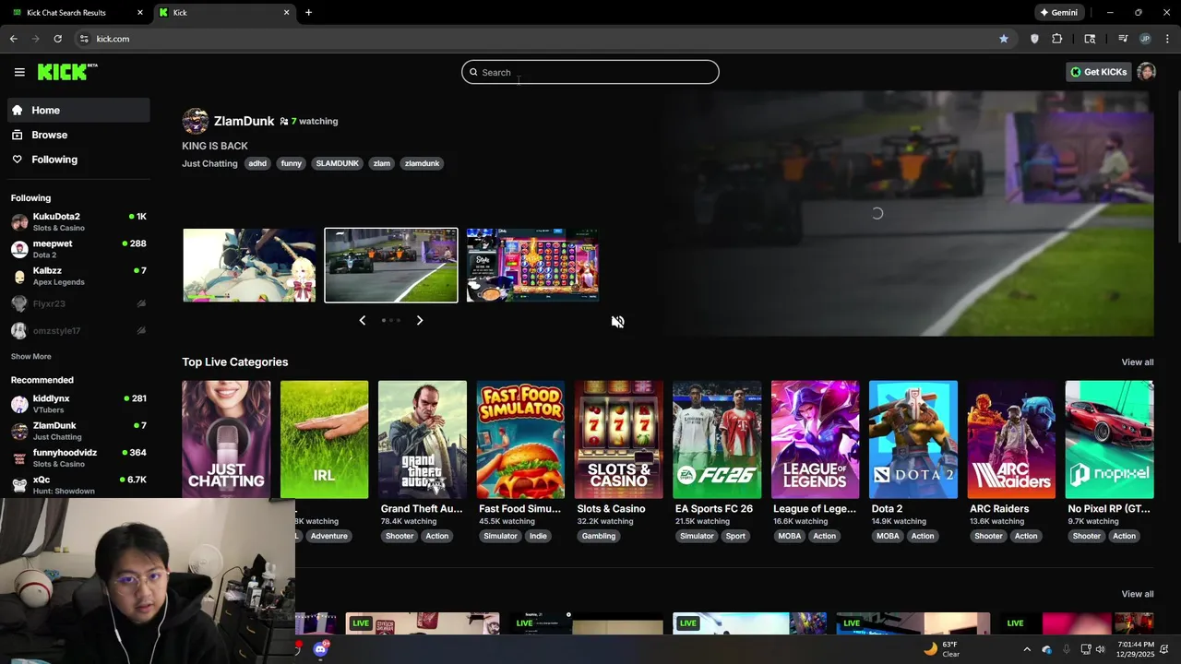Expand Following list with Show More
The image size is (1181, 664).
(x=31, y=356)
